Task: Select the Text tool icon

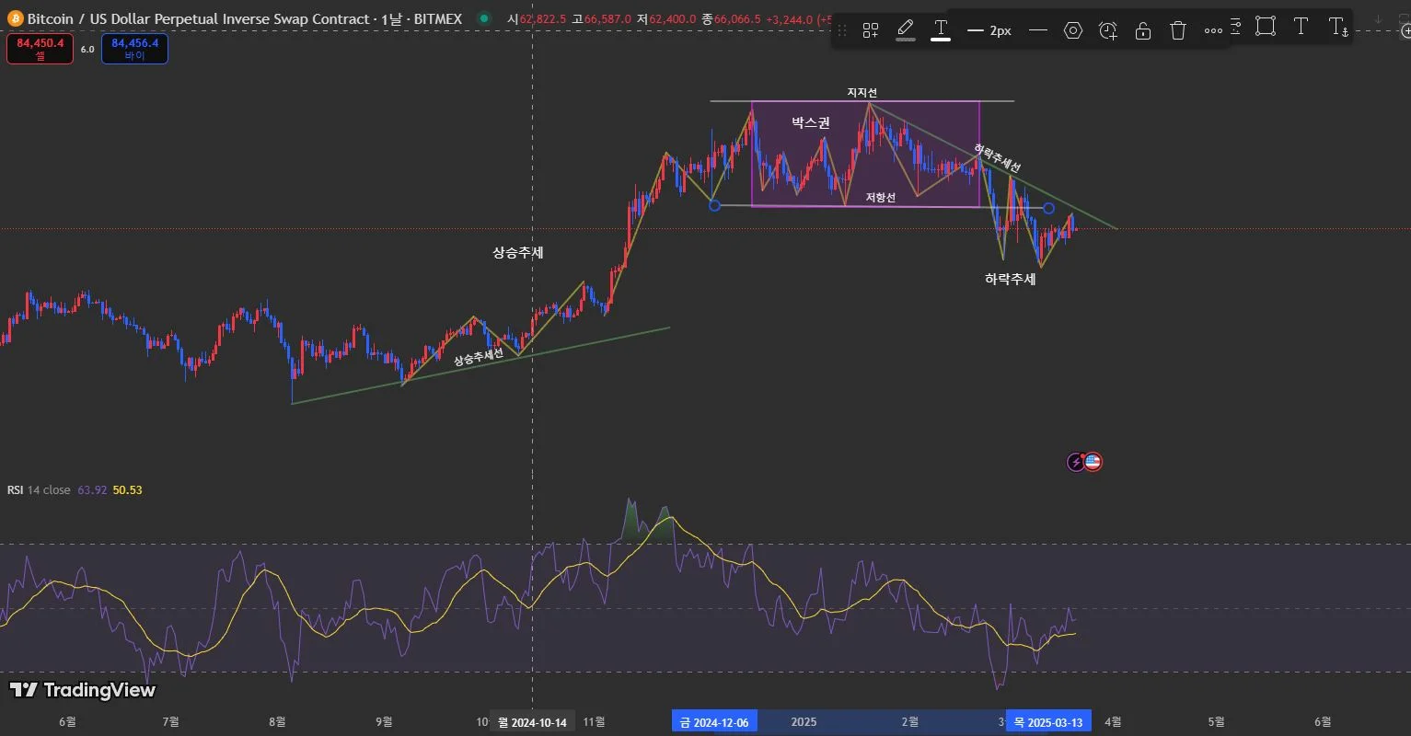Action: [x=1301, y=27]
